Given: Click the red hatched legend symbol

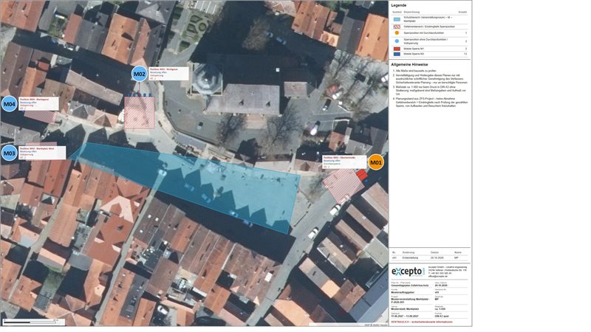Looking at the screenshot, I should coord(397,27).
